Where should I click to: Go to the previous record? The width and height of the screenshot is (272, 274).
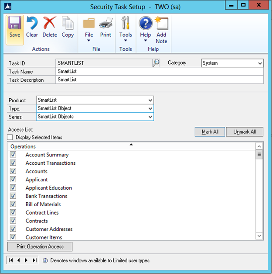pos(19,260)
